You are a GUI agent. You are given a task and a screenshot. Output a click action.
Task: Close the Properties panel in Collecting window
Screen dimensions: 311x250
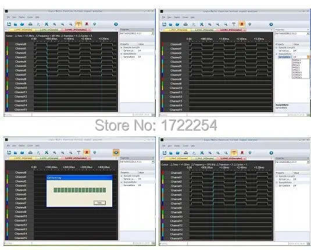point(153,158)
